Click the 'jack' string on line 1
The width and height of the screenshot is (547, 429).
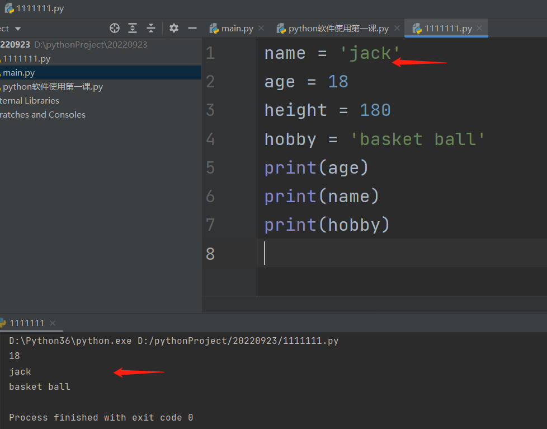coord(370,53)
